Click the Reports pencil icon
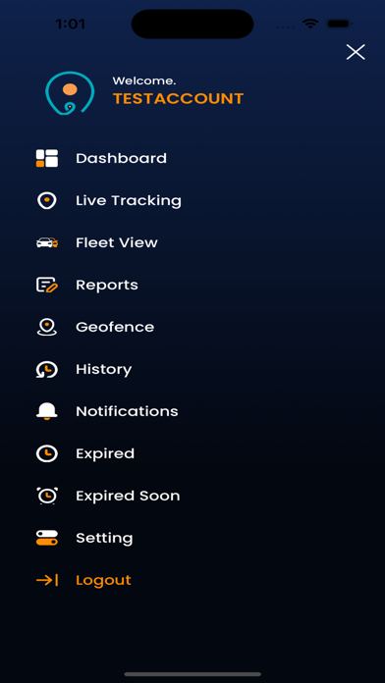385x683 pixels. point(47,285)
